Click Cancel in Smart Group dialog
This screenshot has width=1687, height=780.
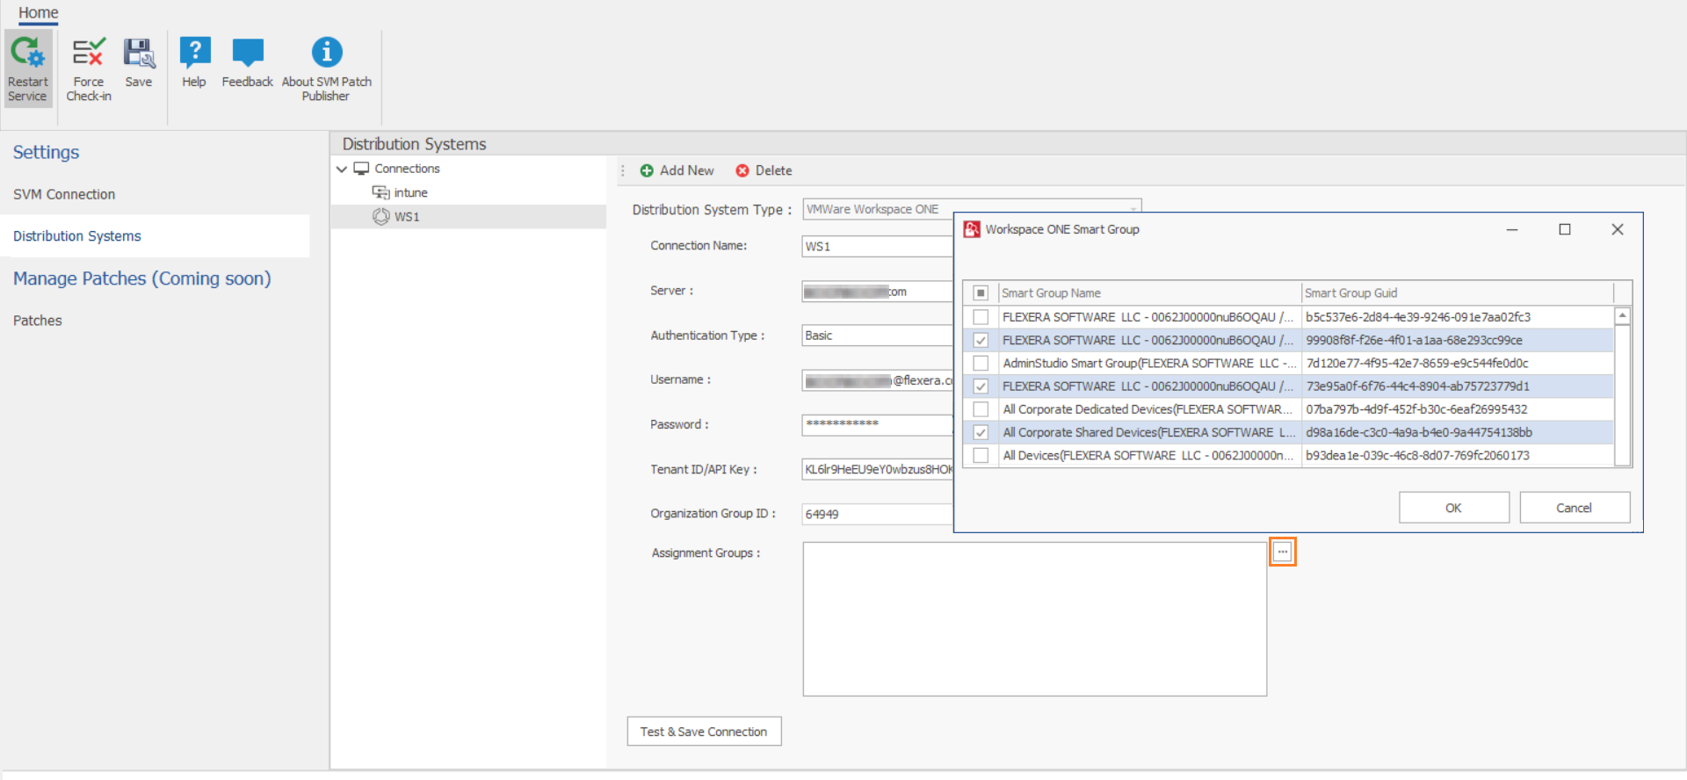(x=1575, y=508)
